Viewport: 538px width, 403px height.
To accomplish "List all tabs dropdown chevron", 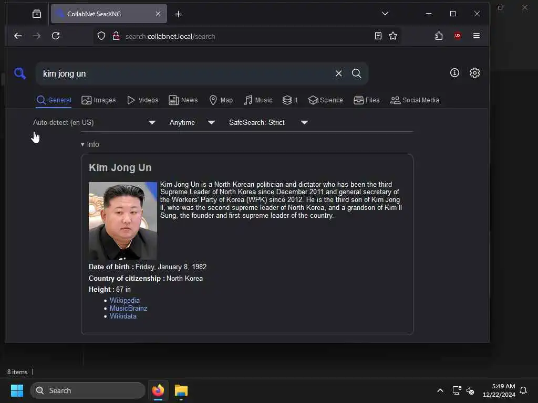I will tap(385, 14).
